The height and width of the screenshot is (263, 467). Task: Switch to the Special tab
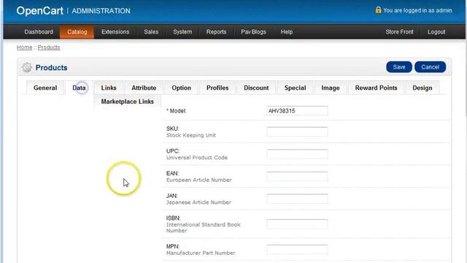coord(295,88)
